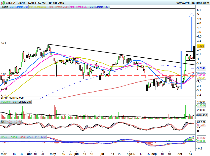Click the 820.460 volume average tag
The width and height of the screenshot is (210, 156).
(202, 115)
